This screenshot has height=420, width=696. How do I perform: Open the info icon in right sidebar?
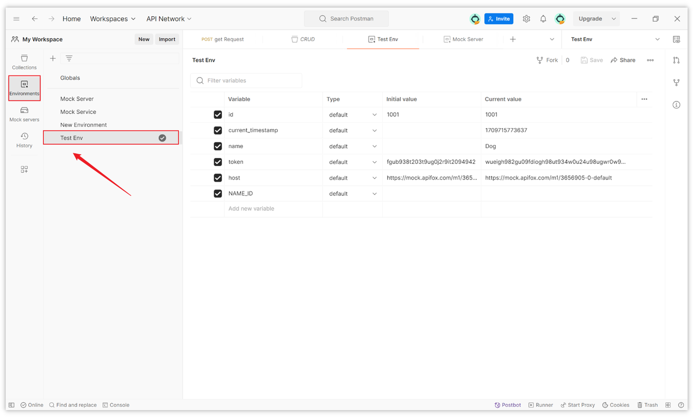[676, 105]
